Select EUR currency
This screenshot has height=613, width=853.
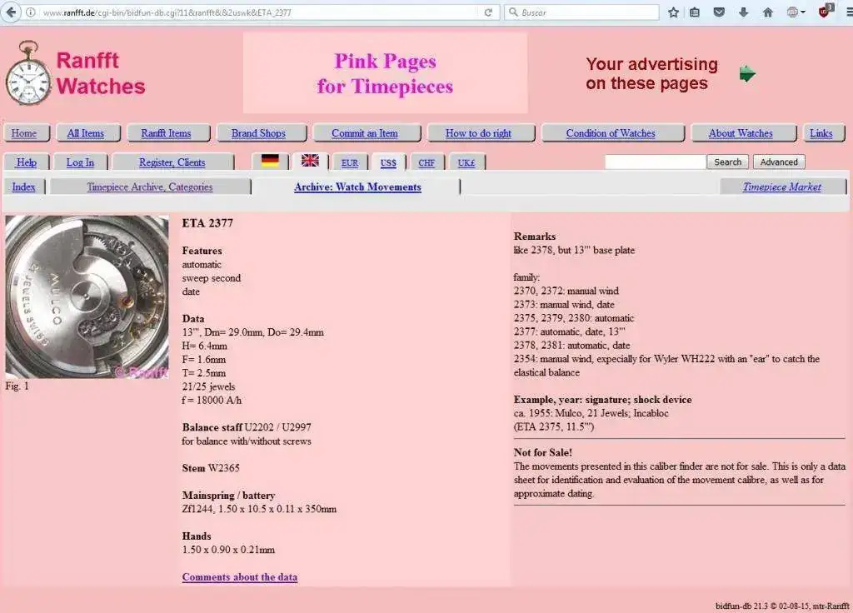(350, 162)
